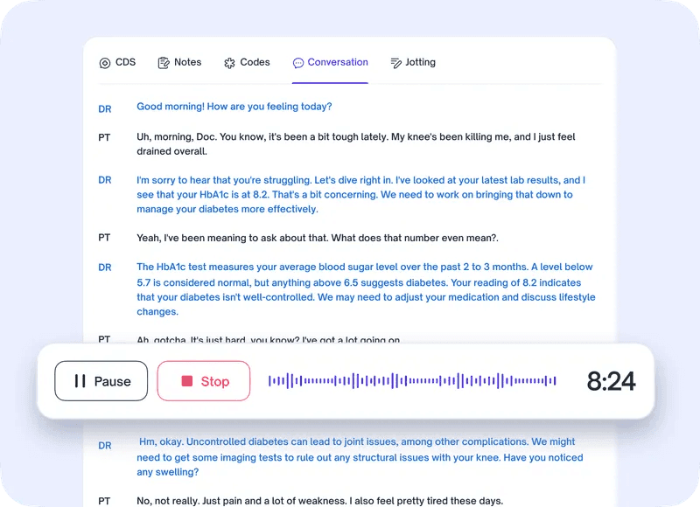Open the Codes tab

[x=247, y=62]
